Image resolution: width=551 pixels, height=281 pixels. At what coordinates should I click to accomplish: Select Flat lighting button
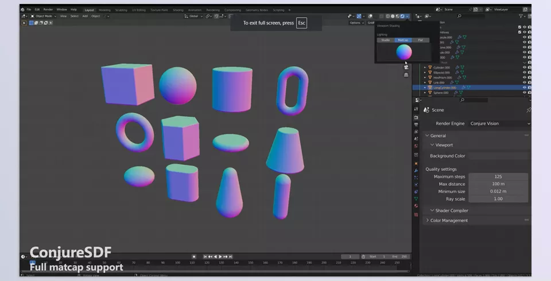tap(420, 40)
